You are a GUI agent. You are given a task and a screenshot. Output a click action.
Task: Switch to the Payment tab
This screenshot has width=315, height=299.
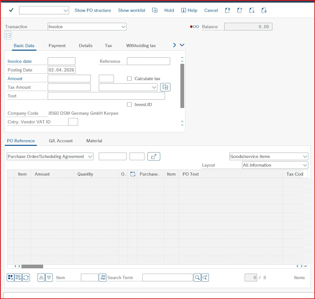pos(57,45)
